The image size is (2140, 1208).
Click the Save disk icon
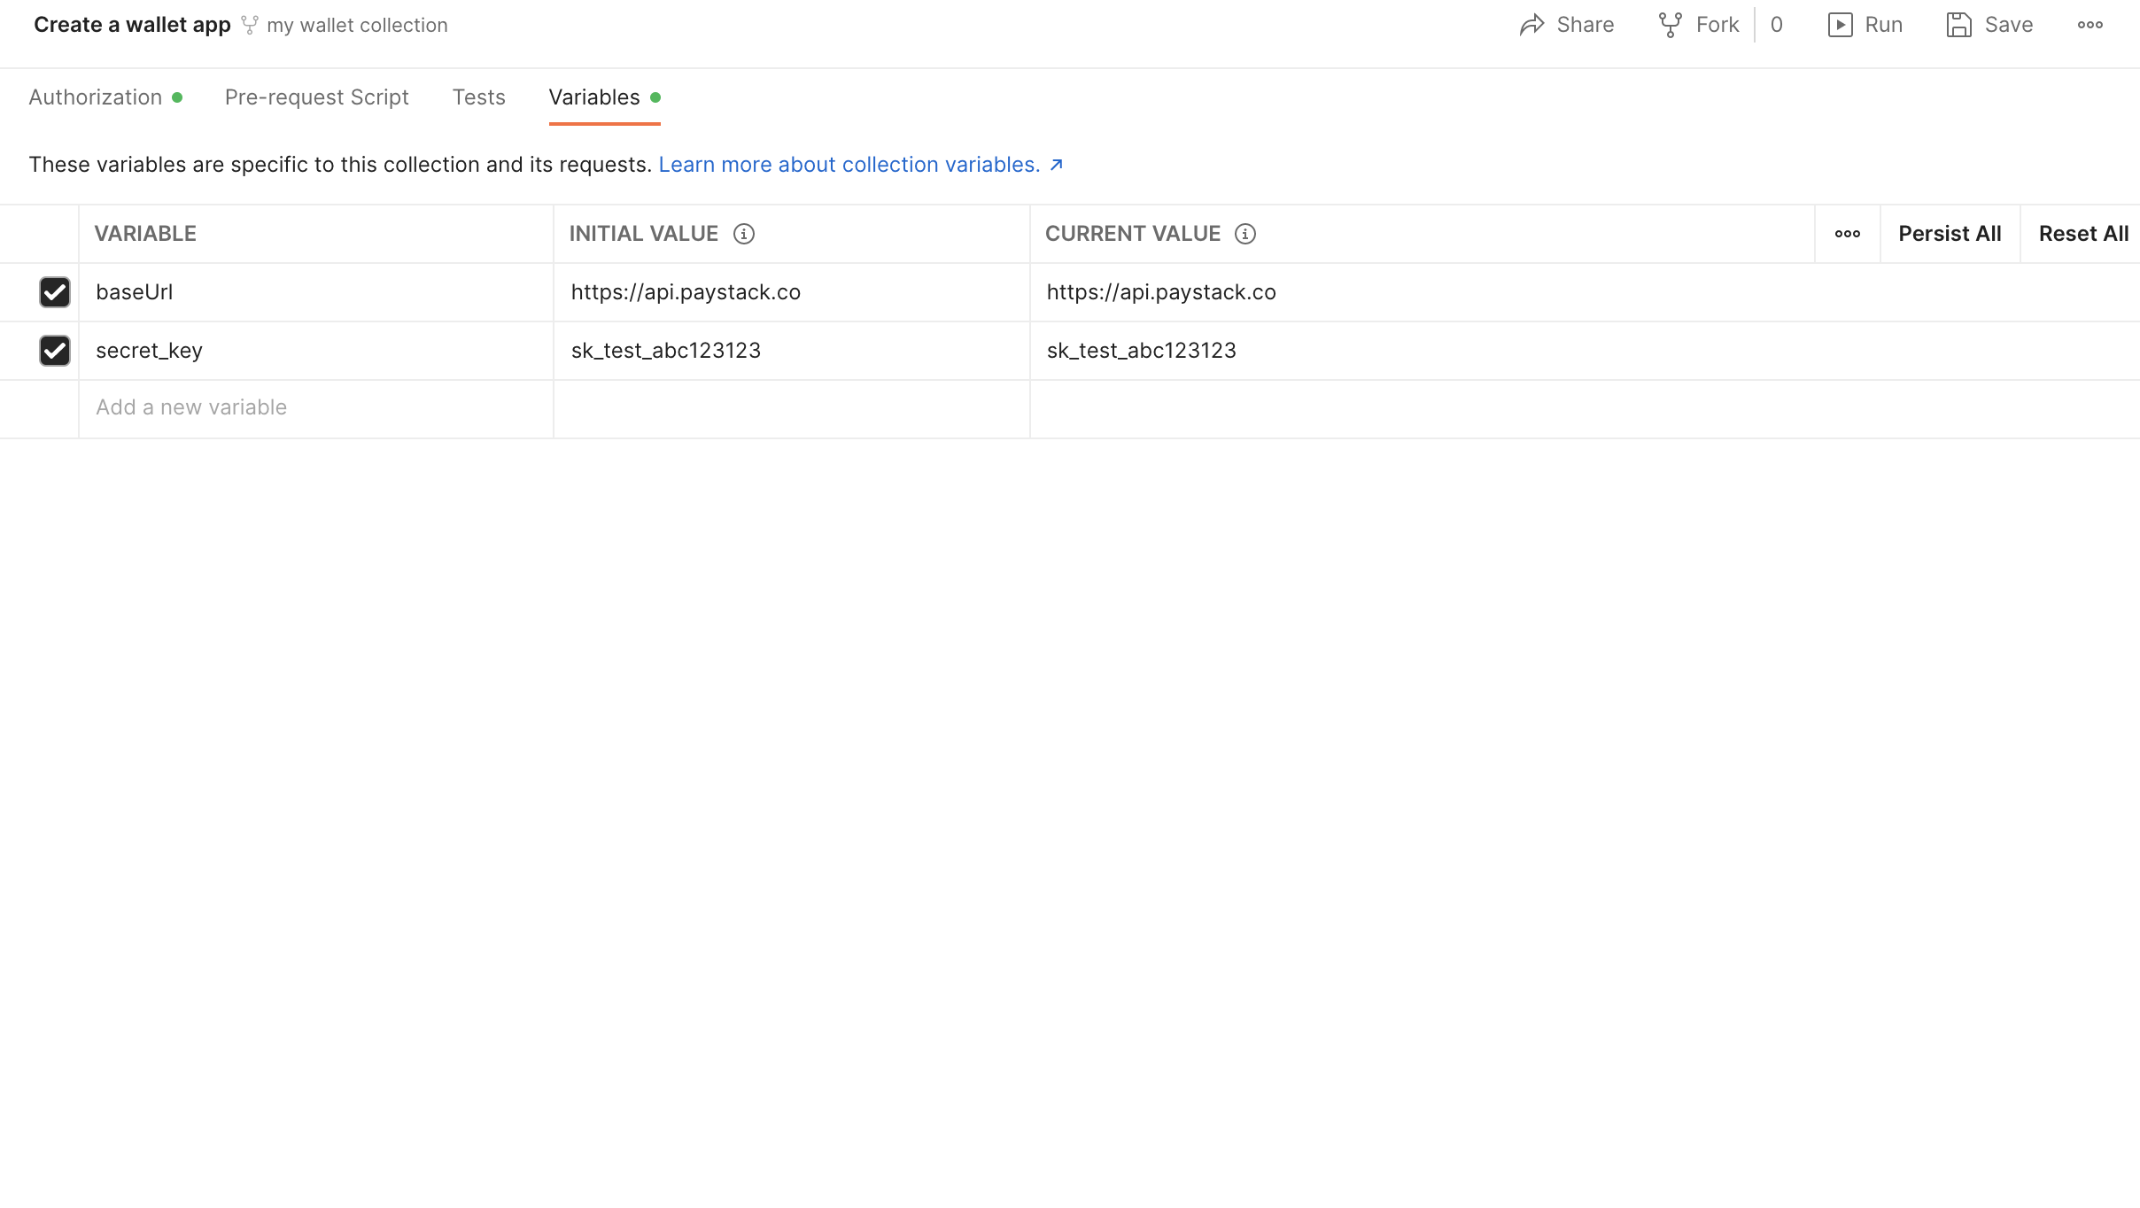(1958, 25)
